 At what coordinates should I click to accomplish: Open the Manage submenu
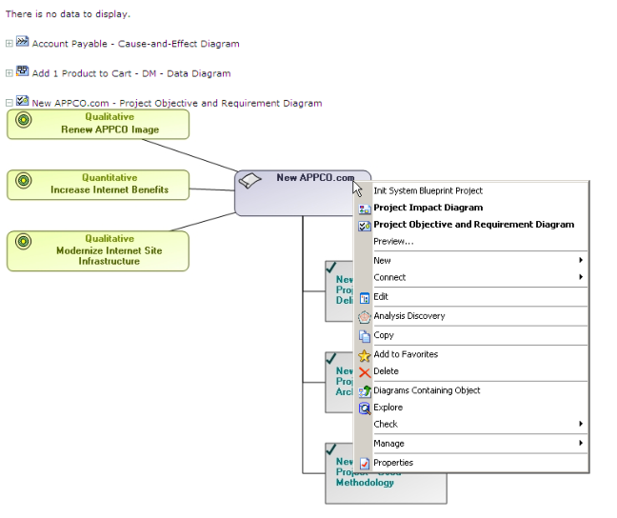(581, 444)
